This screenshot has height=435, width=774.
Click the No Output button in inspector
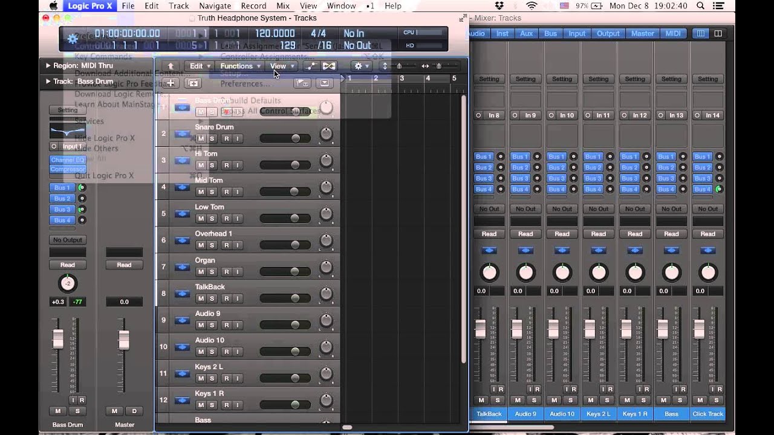pos(67,240)
